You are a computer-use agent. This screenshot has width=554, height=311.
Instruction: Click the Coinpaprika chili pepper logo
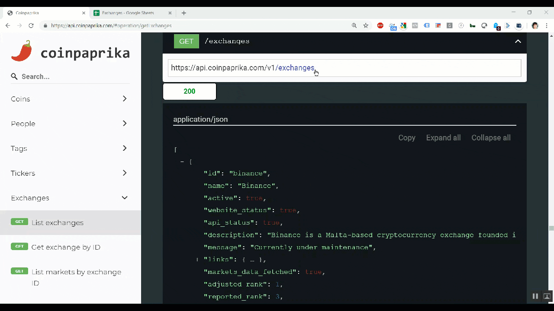pyautogui.click(x=22, y=51)
